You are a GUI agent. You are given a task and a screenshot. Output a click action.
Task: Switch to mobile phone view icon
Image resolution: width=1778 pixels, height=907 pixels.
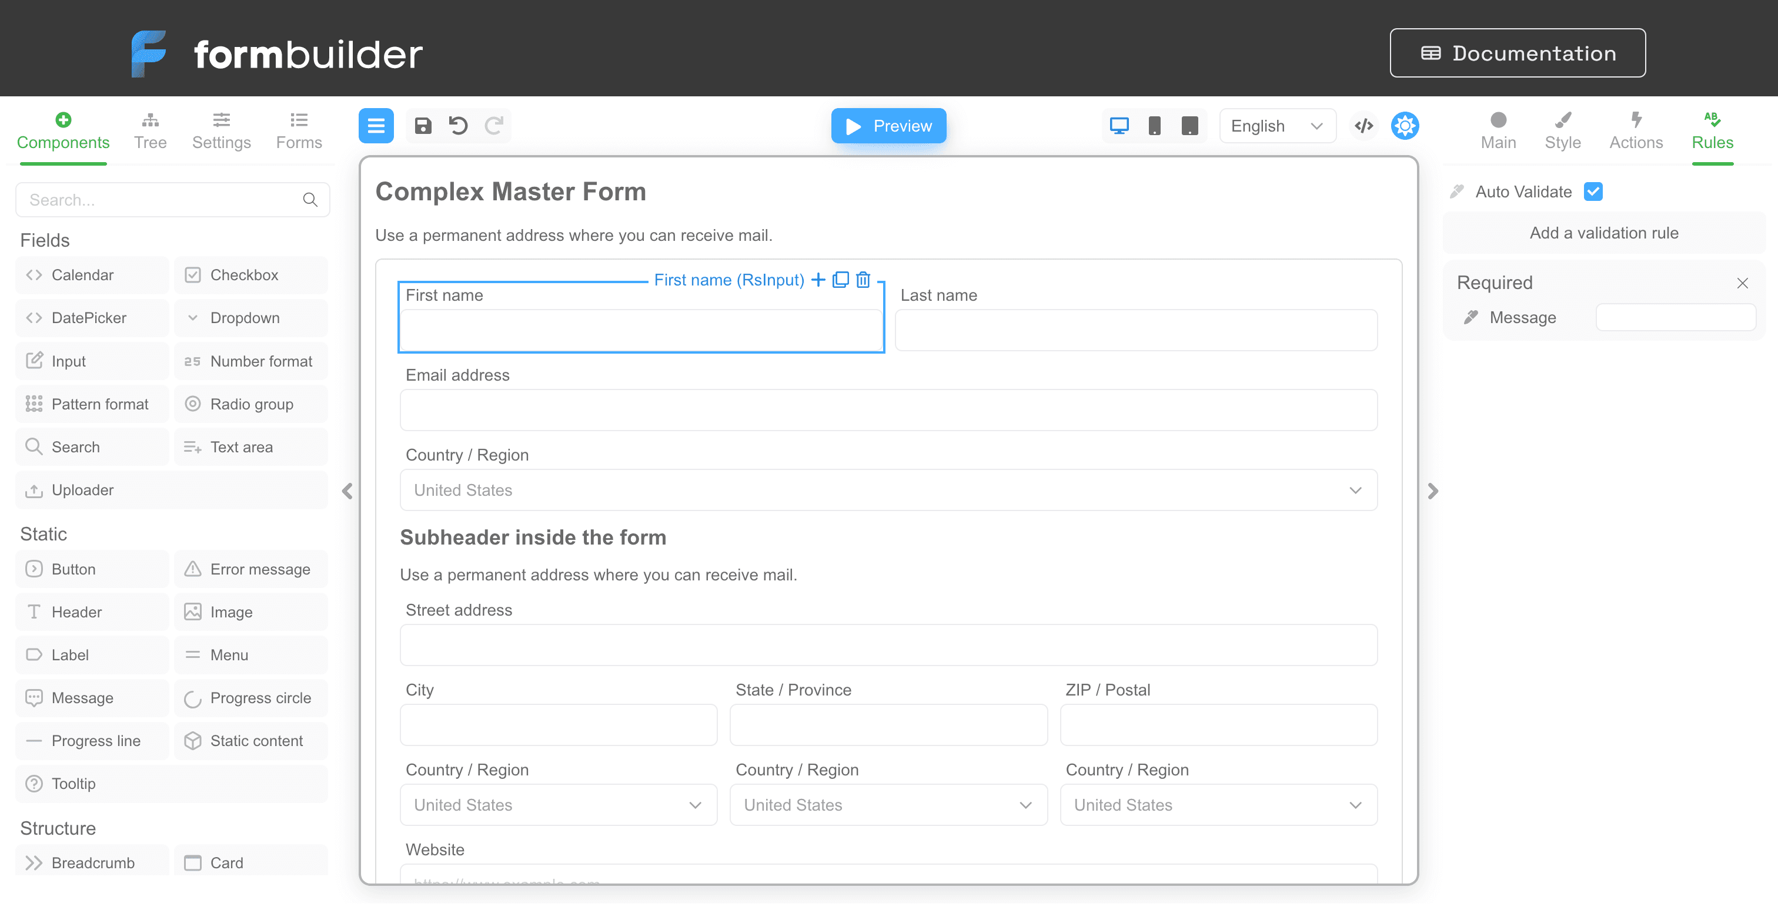pyautogui.click(x=1154, y=126)
